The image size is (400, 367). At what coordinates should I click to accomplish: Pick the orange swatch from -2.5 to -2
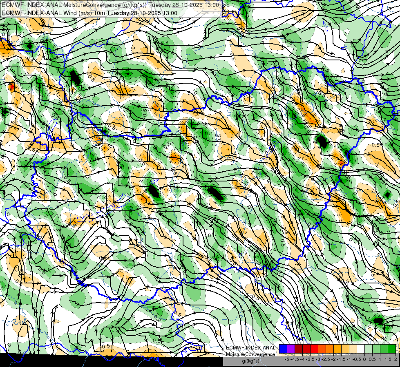point(330,349)
